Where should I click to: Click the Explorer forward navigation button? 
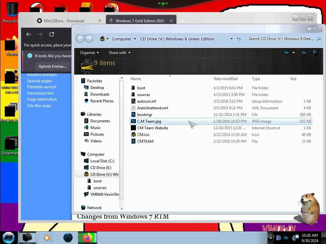coord(89,39)
